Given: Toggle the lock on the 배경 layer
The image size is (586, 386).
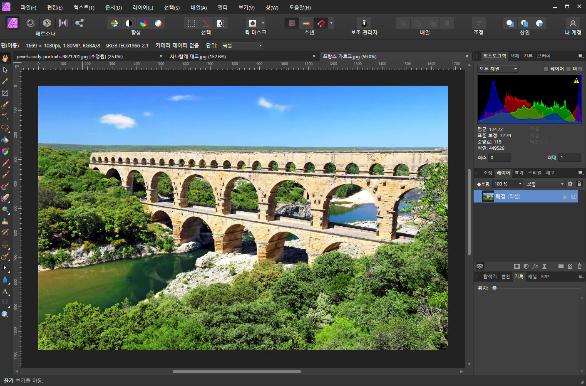Looking at the screenshot, I should [x=565, y=196].
